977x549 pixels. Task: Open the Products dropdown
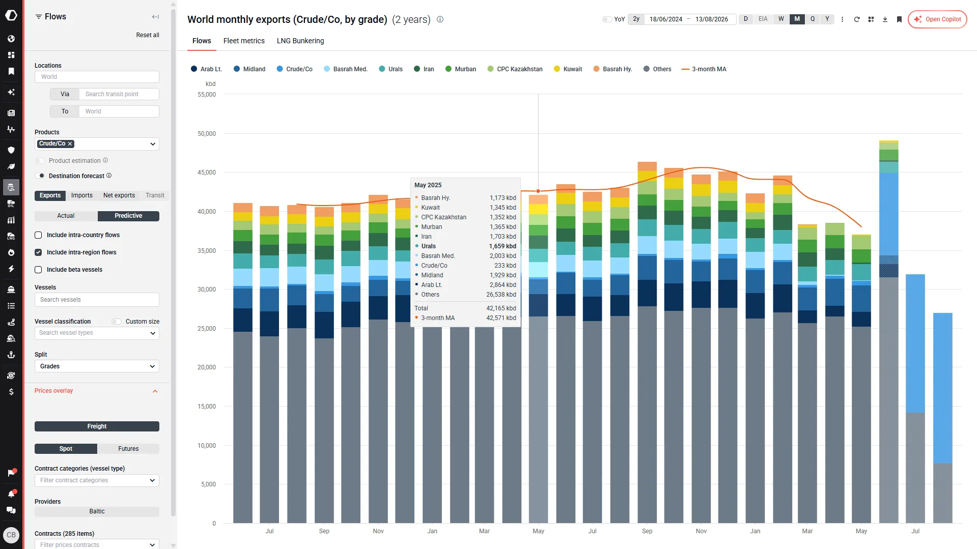[97, 144]
